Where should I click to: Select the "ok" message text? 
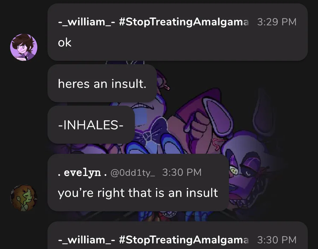65,43
